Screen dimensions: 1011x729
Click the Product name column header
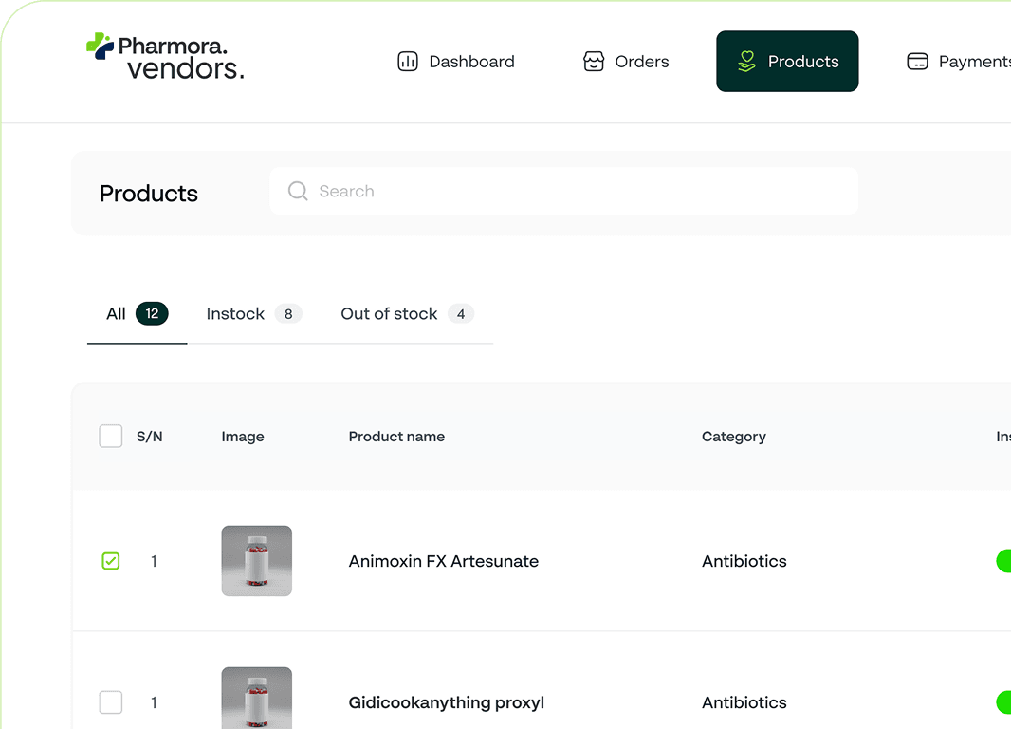(x=396, y=437)
